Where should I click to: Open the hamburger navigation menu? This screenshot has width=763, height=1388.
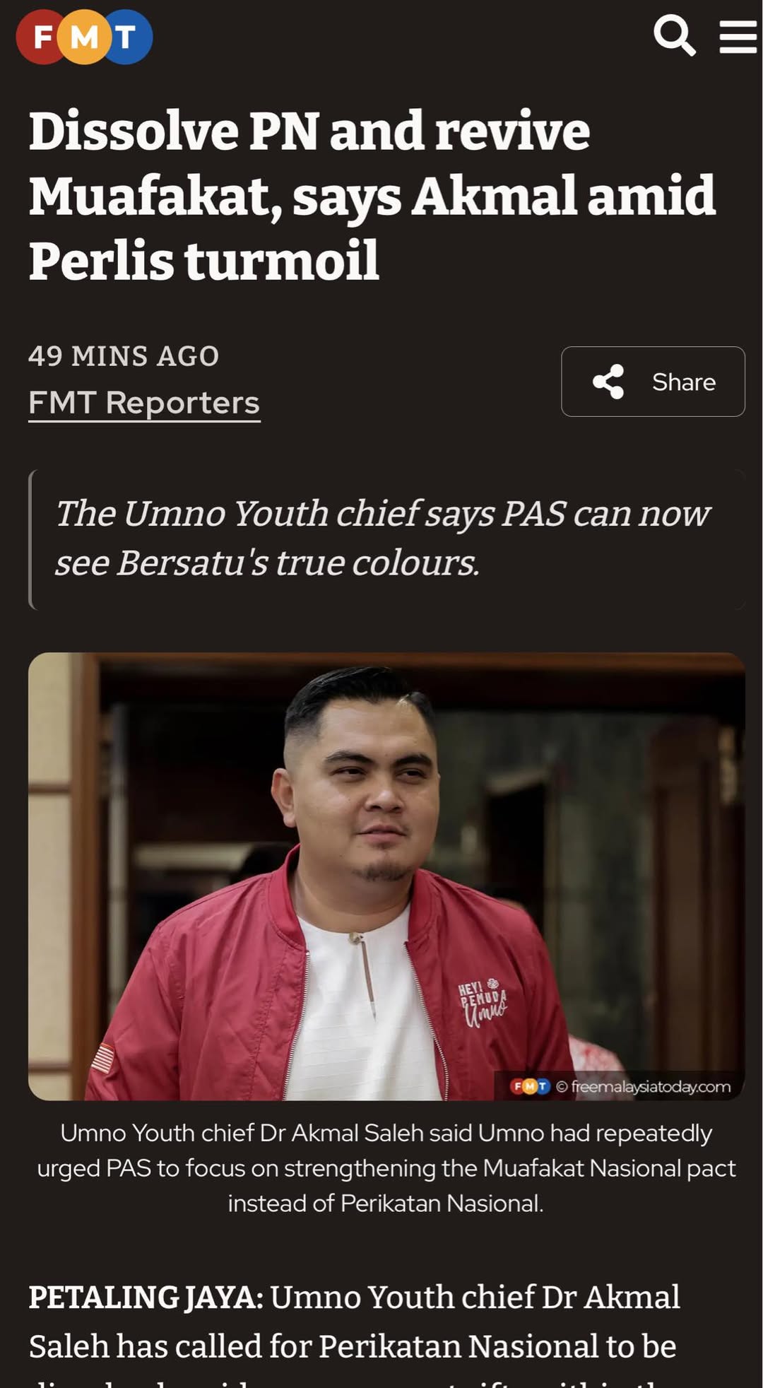pyautogui.click(x=738, y=37)
